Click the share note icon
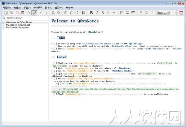186x127 pixels. pyautogui.click(x=77, y=13)
